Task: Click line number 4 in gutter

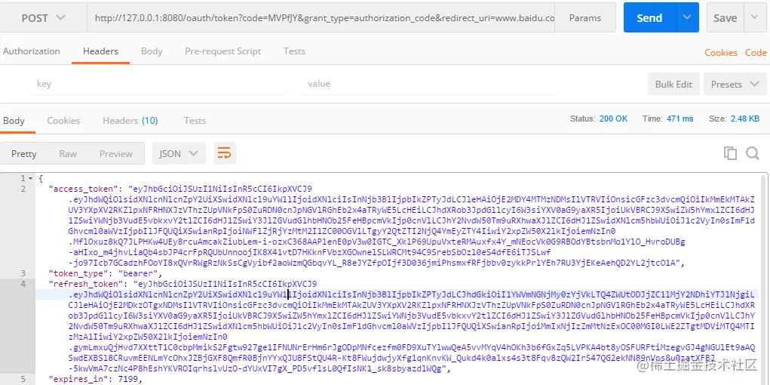Action: pos(23,284)
